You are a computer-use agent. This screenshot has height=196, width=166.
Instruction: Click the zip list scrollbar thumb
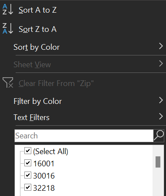158,162
